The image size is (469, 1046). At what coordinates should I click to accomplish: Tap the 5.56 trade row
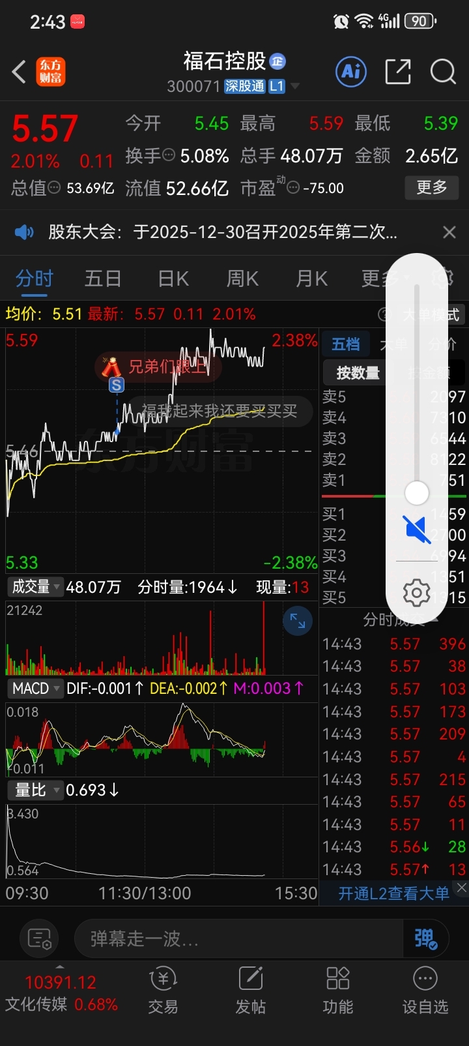coord(393,846)
